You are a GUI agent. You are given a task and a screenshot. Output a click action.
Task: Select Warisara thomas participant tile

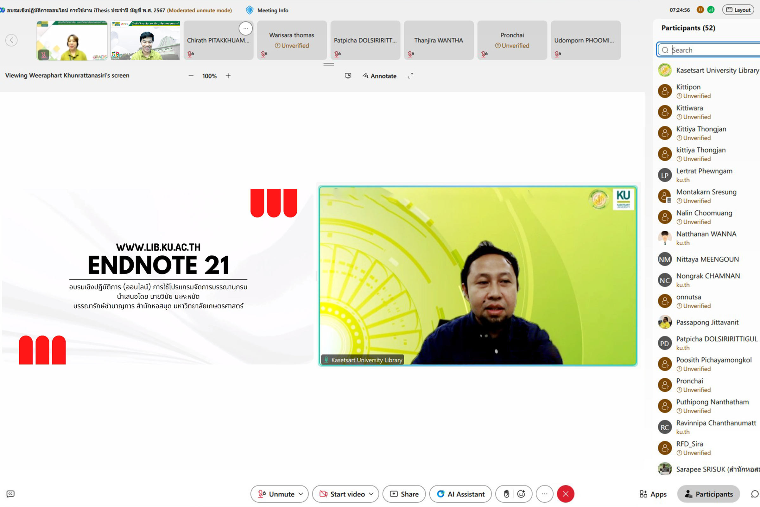point(292,41)
